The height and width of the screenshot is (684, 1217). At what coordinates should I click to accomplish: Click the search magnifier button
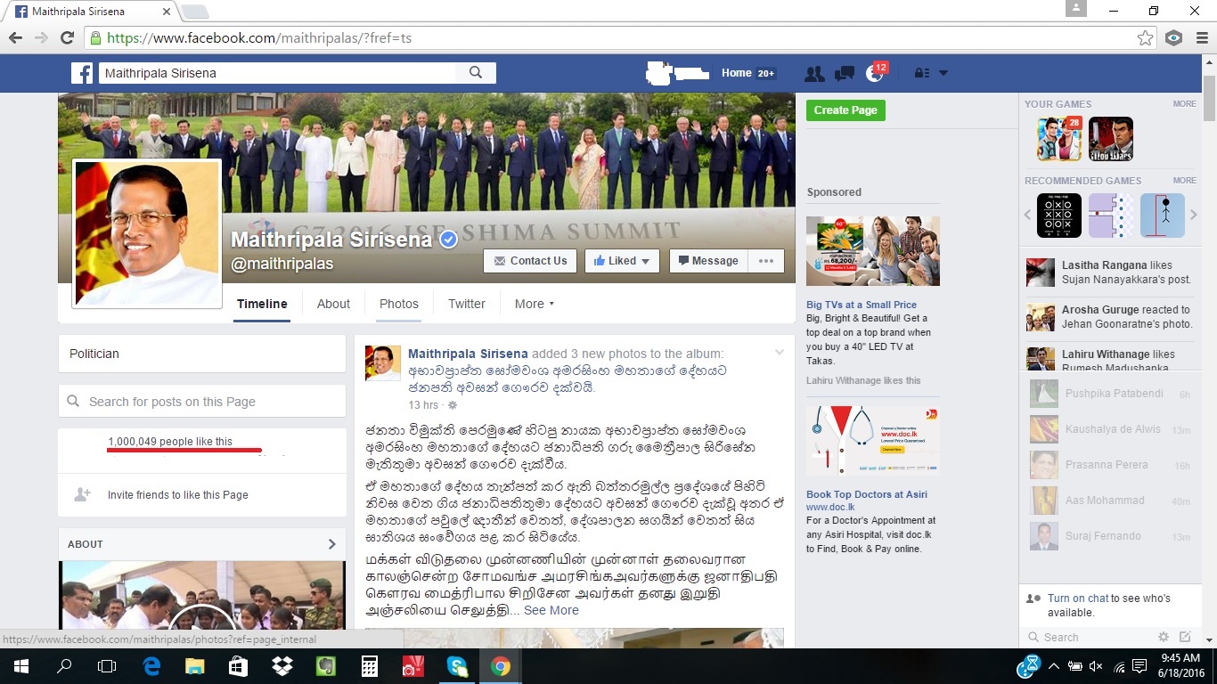tap(476, 73)
